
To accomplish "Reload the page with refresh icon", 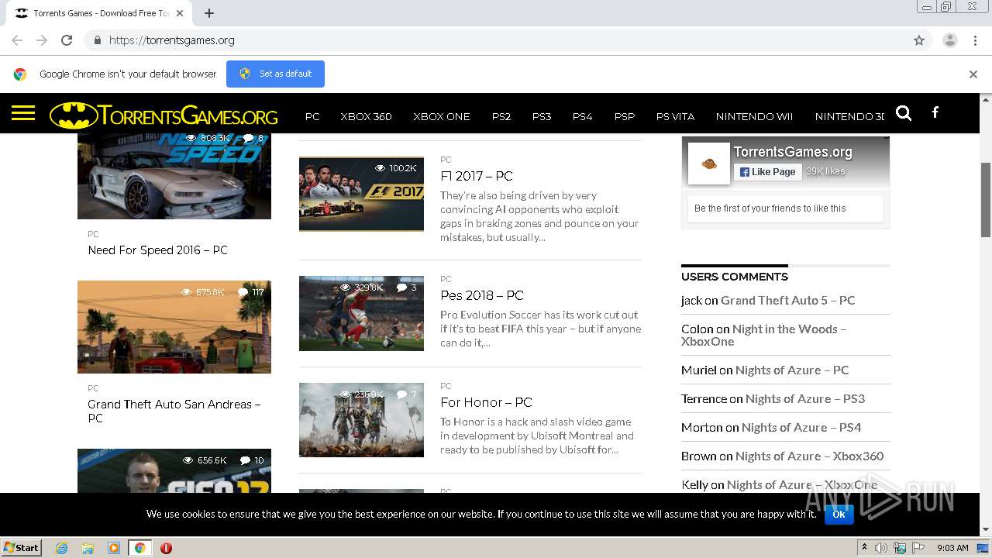I will [x=67, y=40].
